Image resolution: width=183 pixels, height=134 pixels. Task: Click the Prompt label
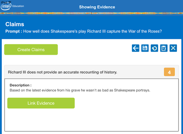pyautogui.click(x=14, y=31)
